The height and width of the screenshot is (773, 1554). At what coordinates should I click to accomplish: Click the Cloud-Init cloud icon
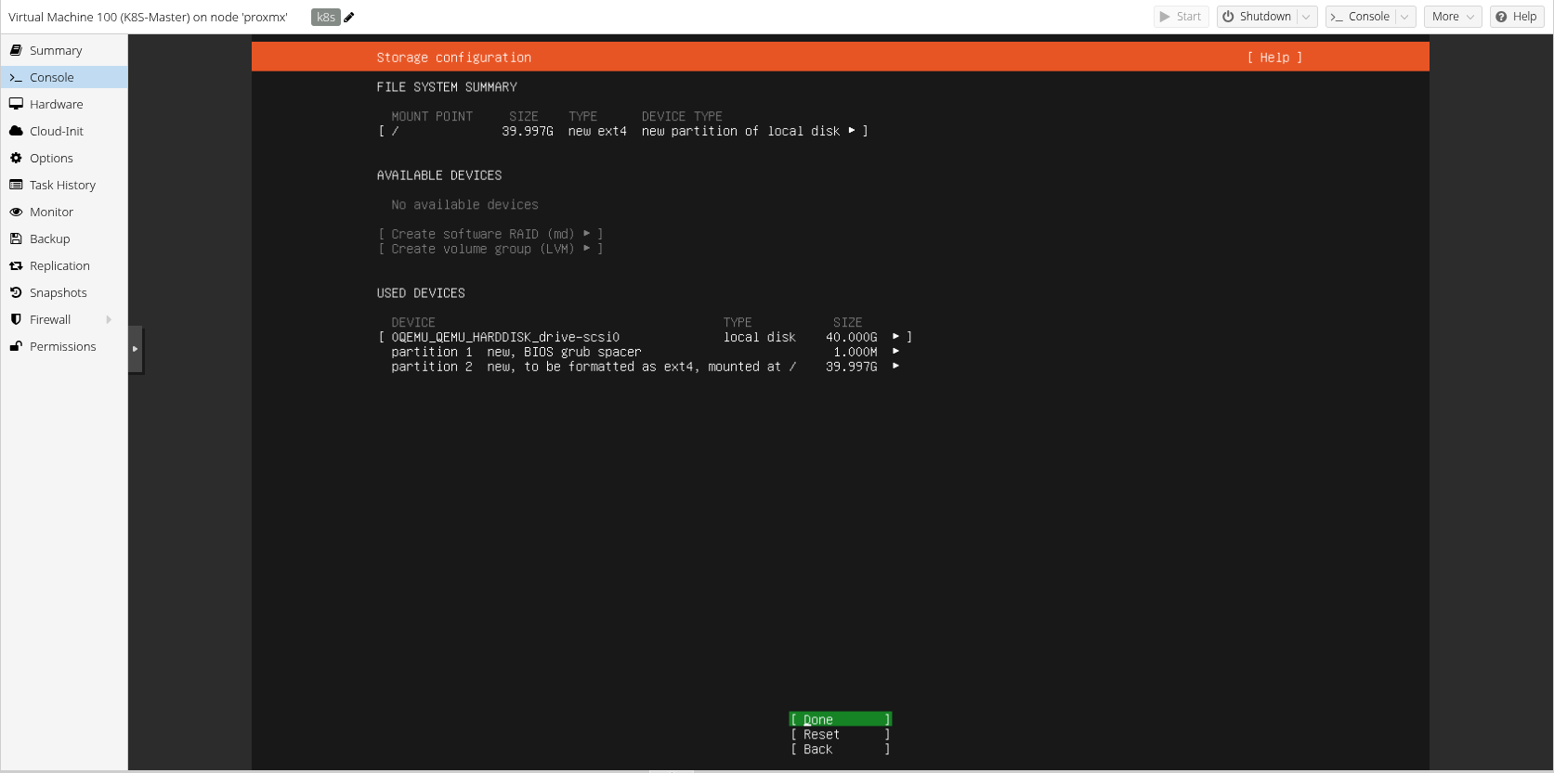tap(16, 131)
